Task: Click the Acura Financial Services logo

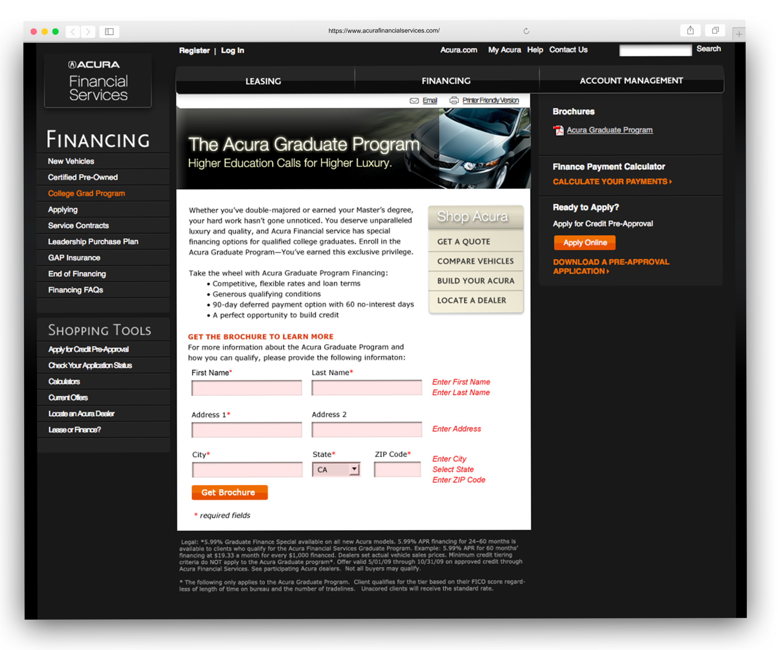Action: tap(98, 81)
